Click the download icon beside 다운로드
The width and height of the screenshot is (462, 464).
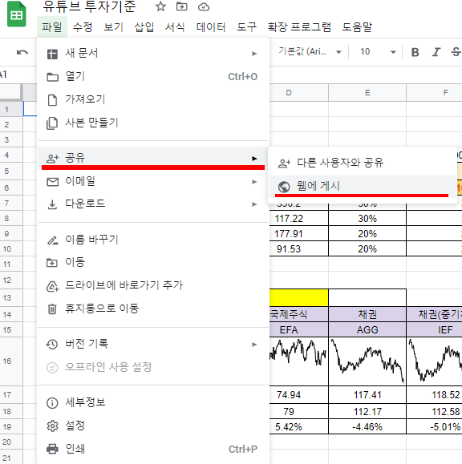tap(52, 204)
